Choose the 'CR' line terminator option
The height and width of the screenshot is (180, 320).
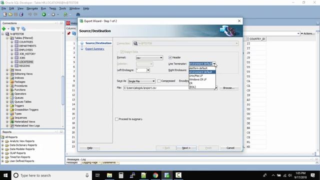[x=202, y=83]
